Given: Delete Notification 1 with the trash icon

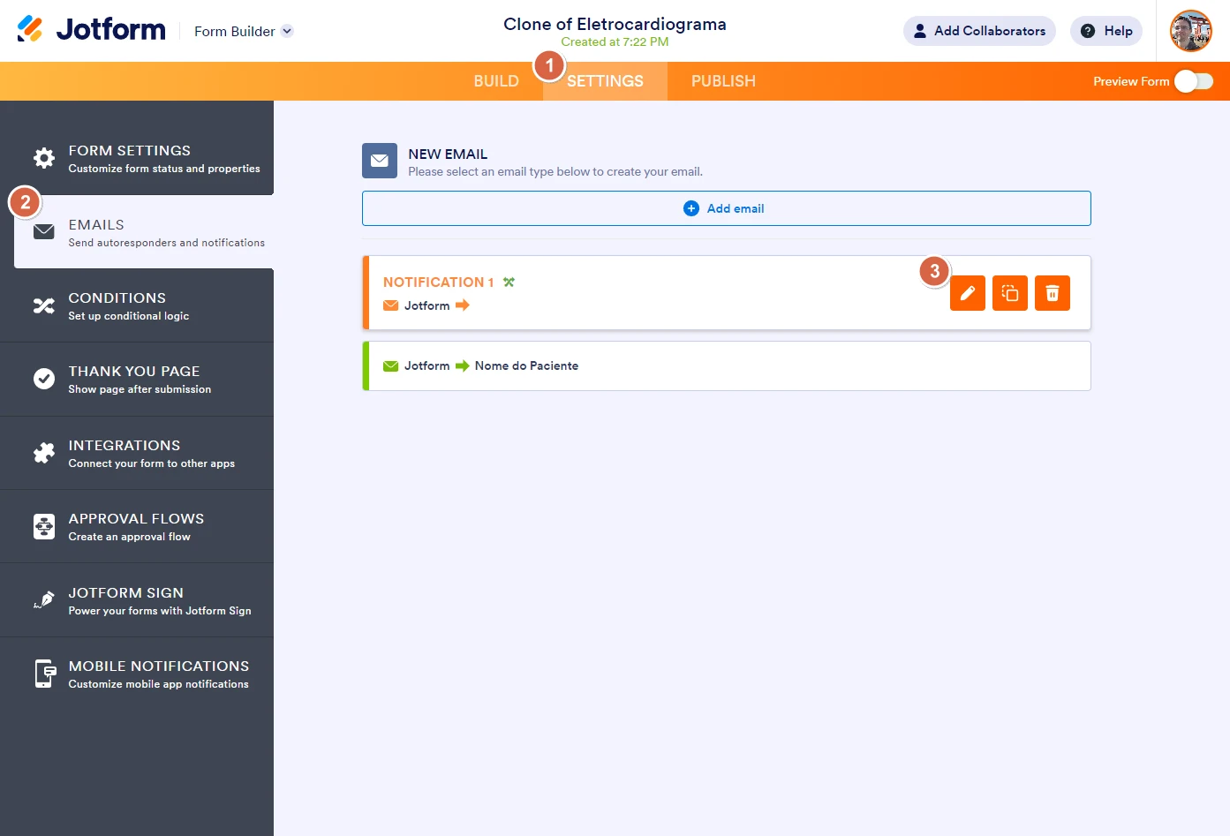Looking at the screenshot, I should tap(1052, 293).
